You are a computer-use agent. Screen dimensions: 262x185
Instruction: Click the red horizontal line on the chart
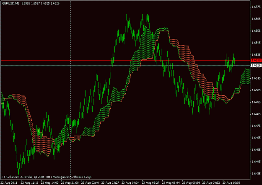[x=125, y=60]
